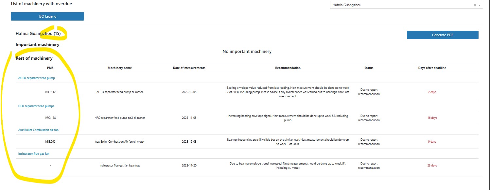
Task: Click the Generate PDF button
Action: (x=442, y=35)
